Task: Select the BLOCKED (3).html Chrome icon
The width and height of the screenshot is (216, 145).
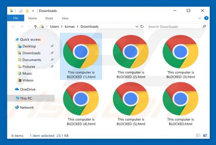Action: coord(181,52)
